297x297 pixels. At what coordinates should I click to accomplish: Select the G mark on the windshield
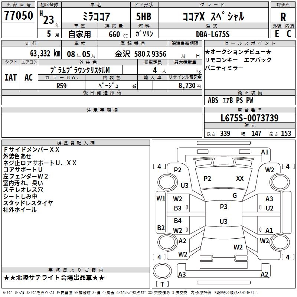(234, 196)
